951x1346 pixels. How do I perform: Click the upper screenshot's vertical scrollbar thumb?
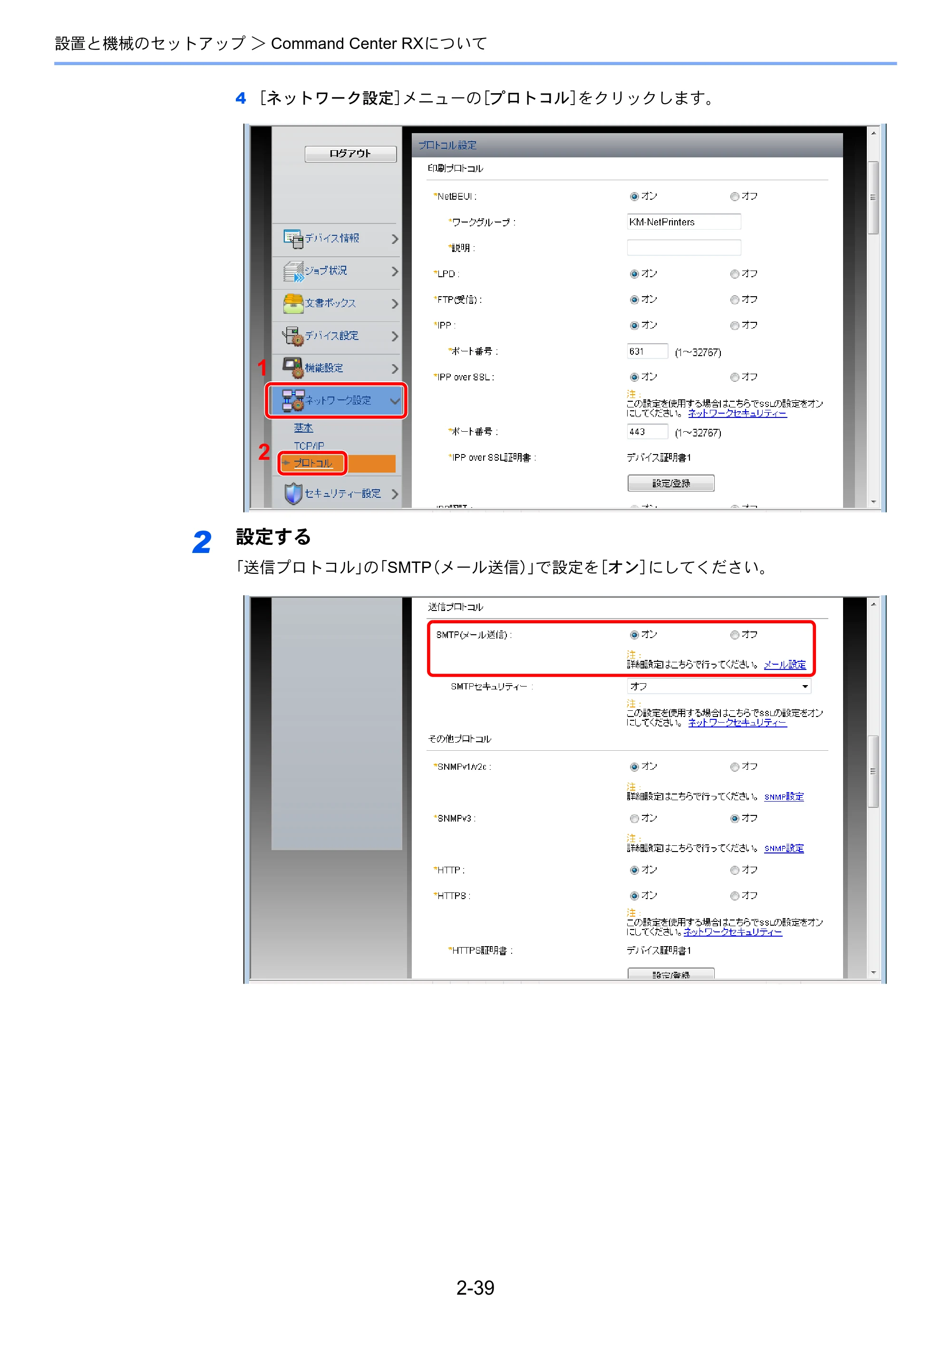point(873,198)
